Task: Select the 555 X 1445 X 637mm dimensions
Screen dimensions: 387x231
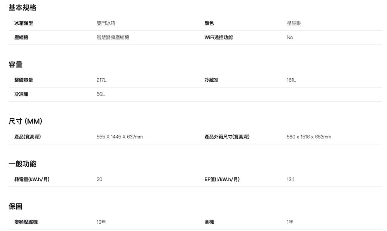Action: [120, 137]
